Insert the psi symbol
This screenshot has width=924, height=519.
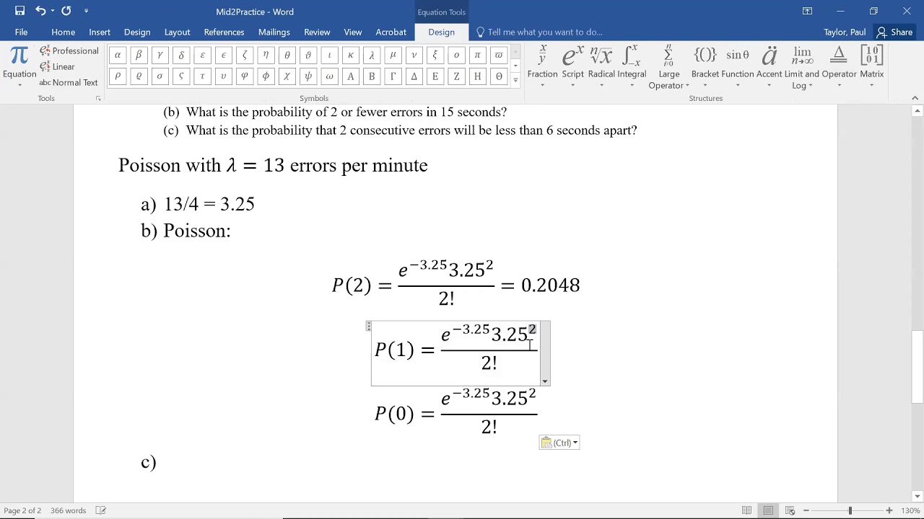308,76
